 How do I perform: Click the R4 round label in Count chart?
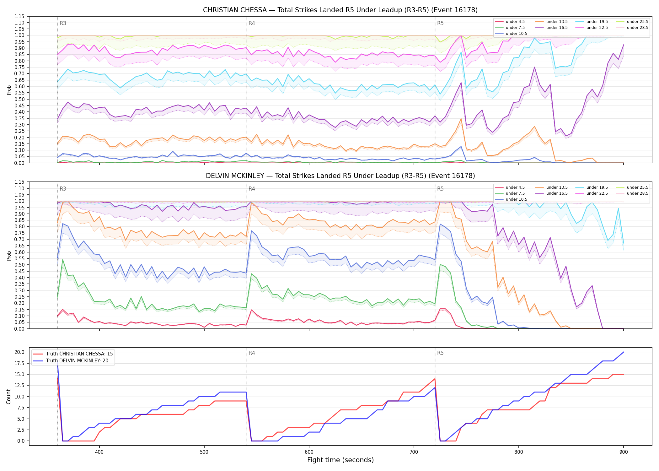click(x=252, y=353)
